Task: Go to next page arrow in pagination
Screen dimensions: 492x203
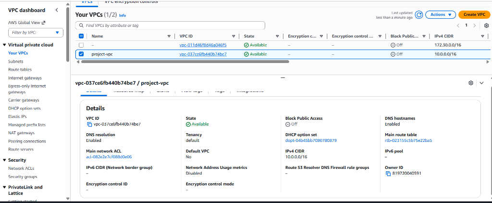Action: tap(474, 25)
